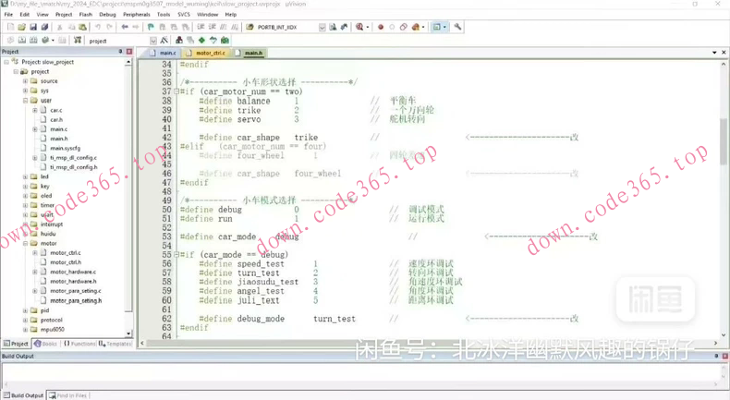Screen dimensions: 730x400
Task: Open Options for Target magic wand
Action: (164, 41)
